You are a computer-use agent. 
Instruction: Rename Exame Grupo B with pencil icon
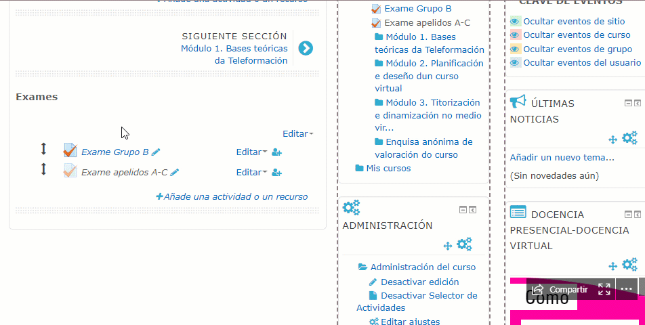pyautogui.click(x=156, y=152)
